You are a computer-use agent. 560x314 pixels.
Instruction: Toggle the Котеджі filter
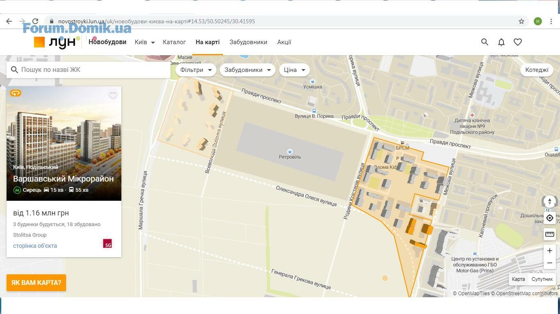tap(537, 70)
